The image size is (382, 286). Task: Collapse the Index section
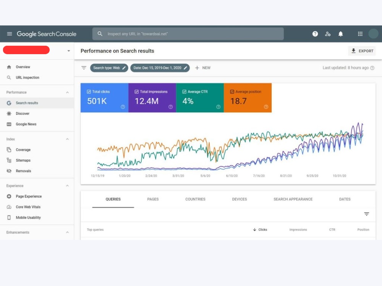pos(67,139)
